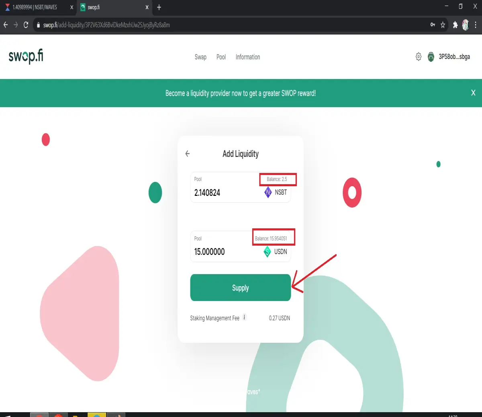Open the browser extensions puzzle icon
Screen dimensions: 482x417
click(x=455, y=25)
